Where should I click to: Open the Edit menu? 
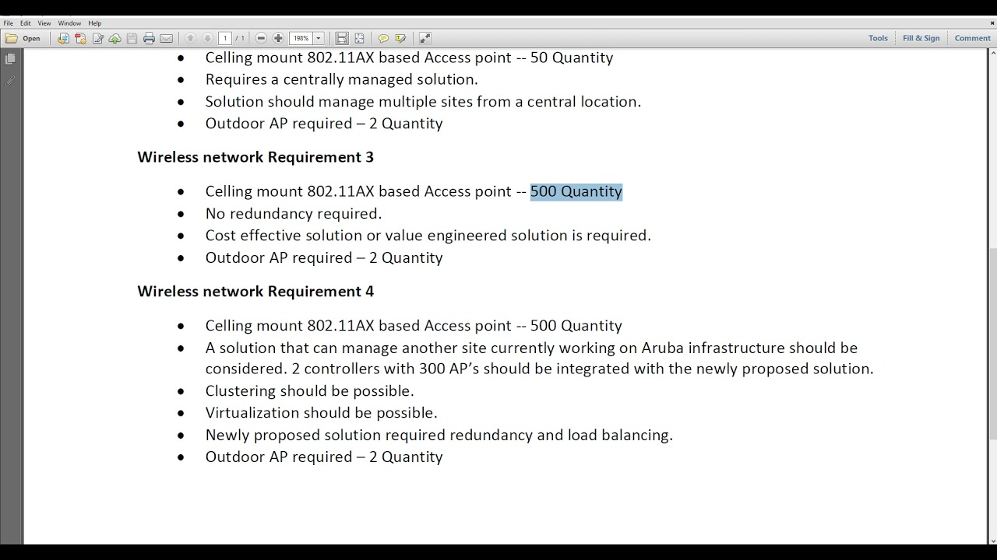click(26, 23)
